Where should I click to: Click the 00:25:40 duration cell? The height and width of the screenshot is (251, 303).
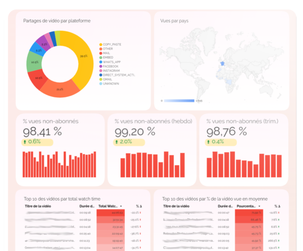point(85,234)
